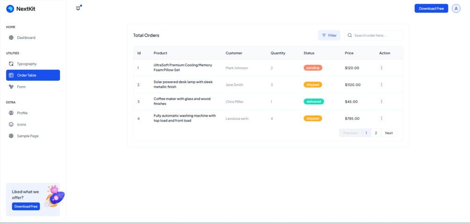Click the pending status badge
The width and height of the screenshot is (470, 223).
point(313,68)
